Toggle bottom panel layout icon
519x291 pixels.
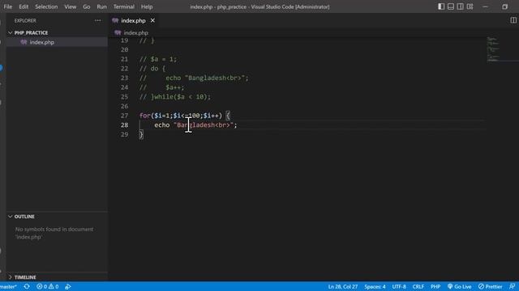(x=451, y=6)
